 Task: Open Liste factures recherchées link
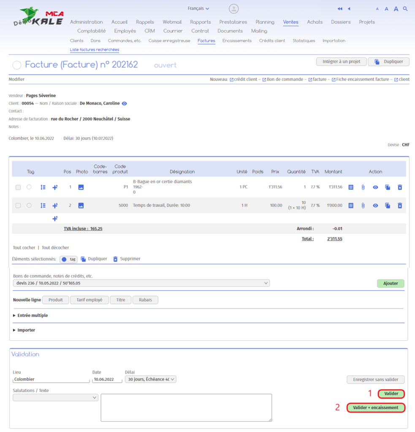[95, 50]
